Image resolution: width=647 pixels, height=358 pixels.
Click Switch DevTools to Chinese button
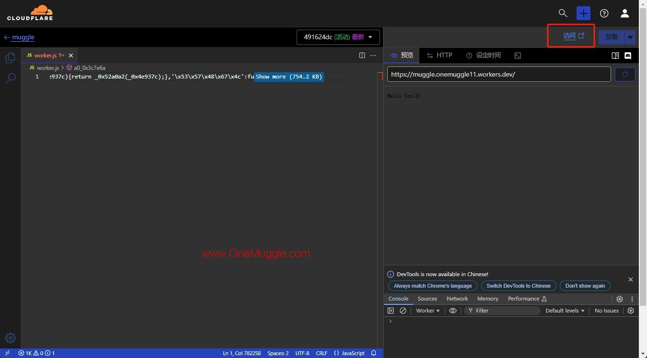click(518, 286)
